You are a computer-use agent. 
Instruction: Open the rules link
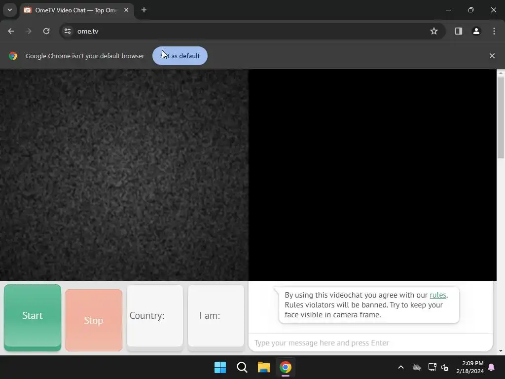click(x=438, y=295)
